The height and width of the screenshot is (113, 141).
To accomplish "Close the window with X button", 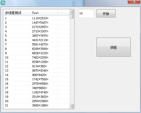I will [x=134, y=2].
